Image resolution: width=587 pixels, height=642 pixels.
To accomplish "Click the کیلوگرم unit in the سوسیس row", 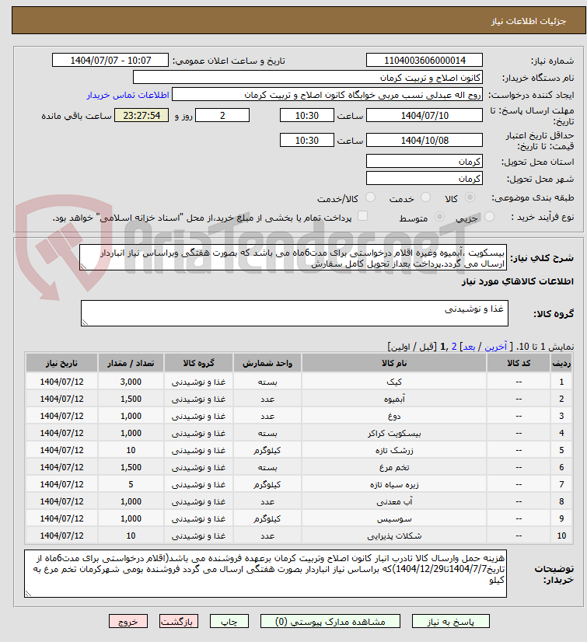I will click(267, 518).
